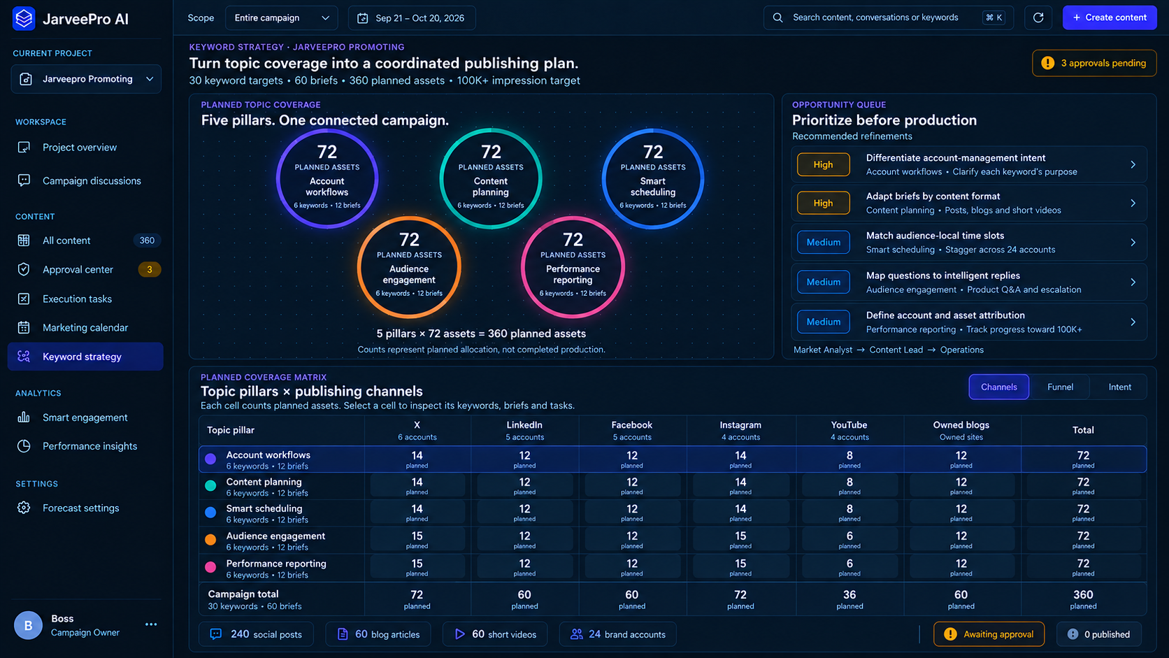Open the calendar icon in date range

(363, 18)
